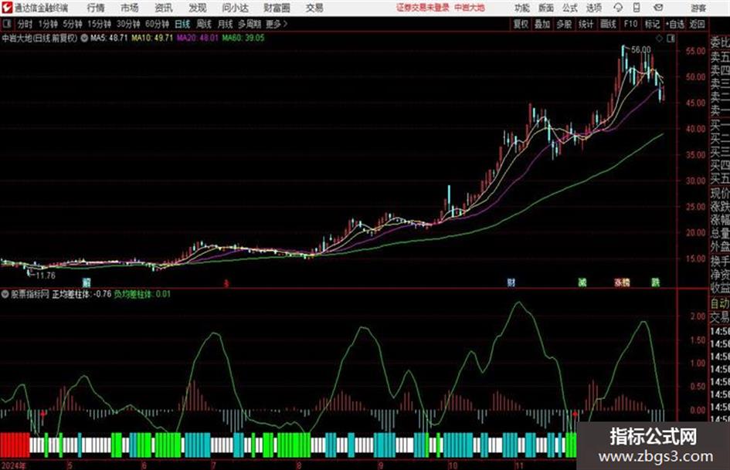Open the 市场 menu

pos(130,8)
